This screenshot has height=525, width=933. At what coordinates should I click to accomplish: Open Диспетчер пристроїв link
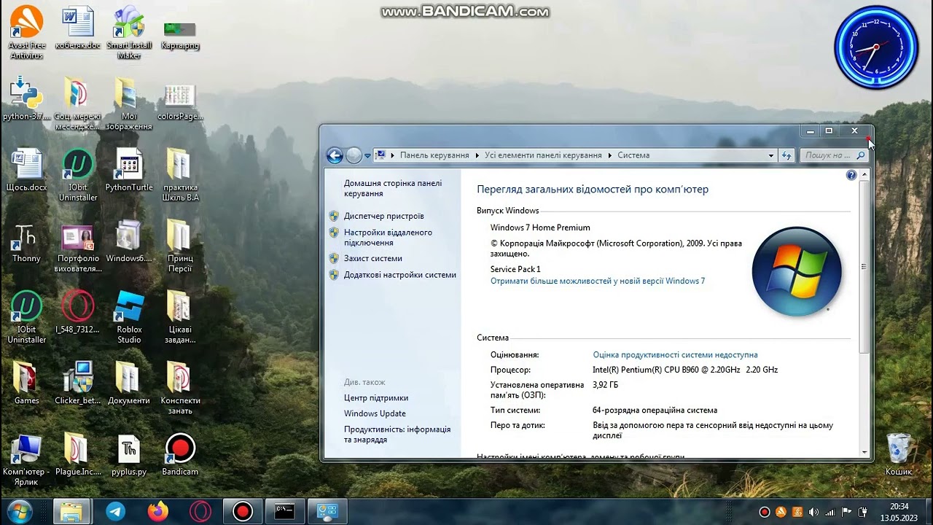[x=383, y=216]
